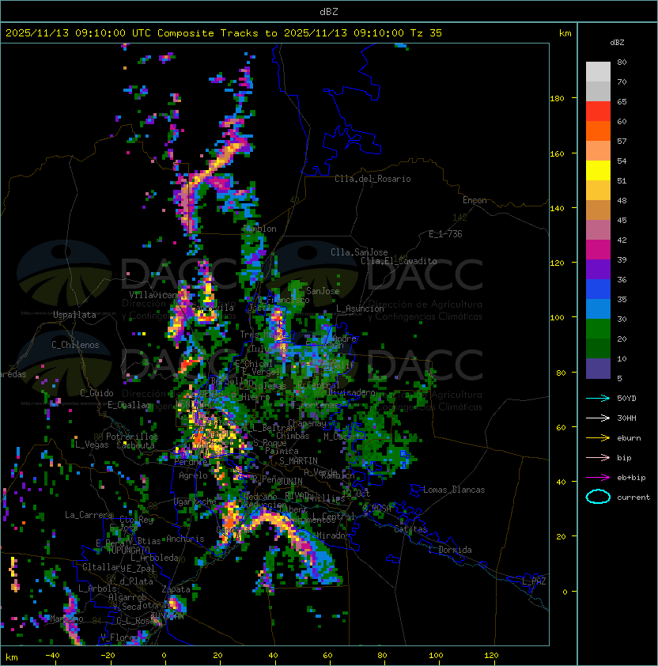Click the Uspallata map label
The width and height of the screenshot is (658, 666).
pyautogui.click(x=74, y=315)
